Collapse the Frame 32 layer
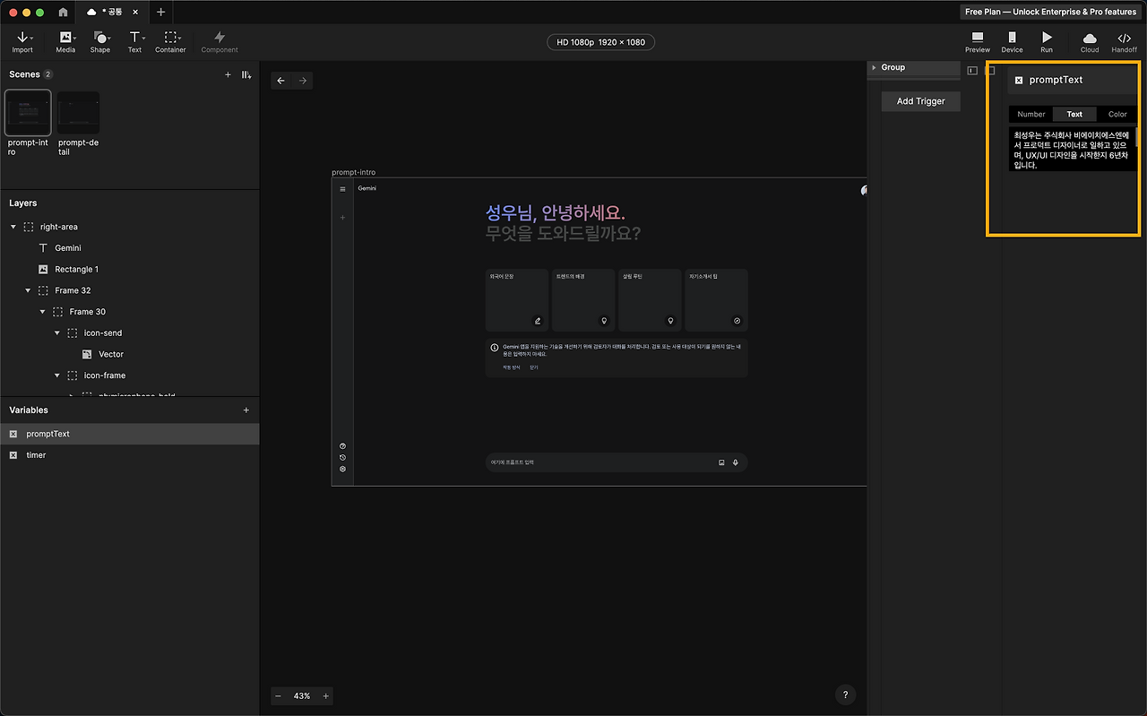Viewport: 1147px width, 716px height. click(x=28, y=290)
